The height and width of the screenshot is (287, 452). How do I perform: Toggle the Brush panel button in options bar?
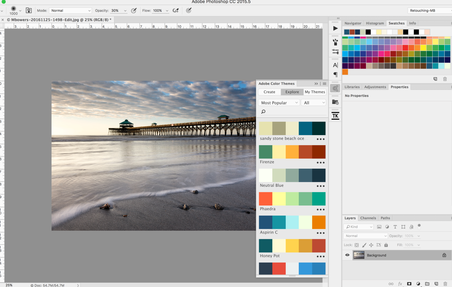(x=29, y=11)
